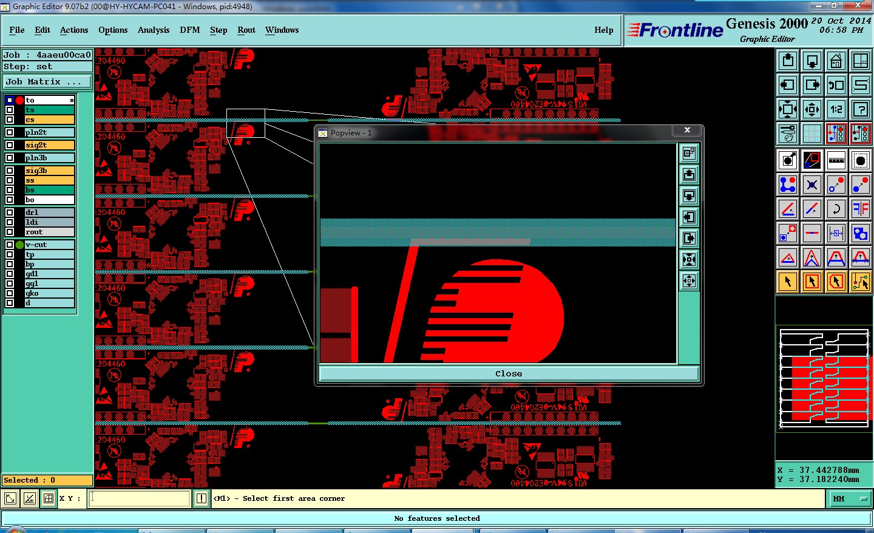This screenshot has width=874, height=533.
Task: Click the red color dot beside layer to
Action: click(x=19, y=100)
